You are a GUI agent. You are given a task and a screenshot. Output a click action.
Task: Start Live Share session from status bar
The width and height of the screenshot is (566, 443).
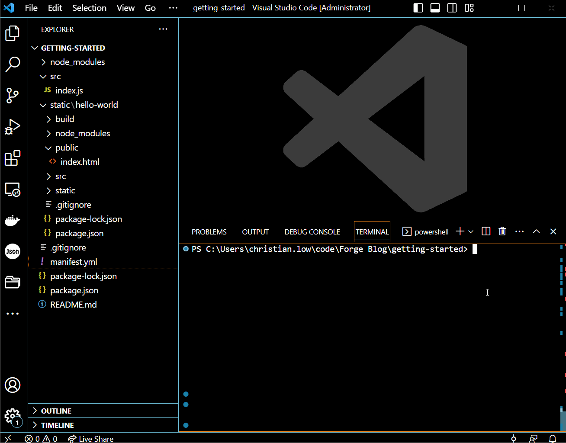click(x=91, y=438)
